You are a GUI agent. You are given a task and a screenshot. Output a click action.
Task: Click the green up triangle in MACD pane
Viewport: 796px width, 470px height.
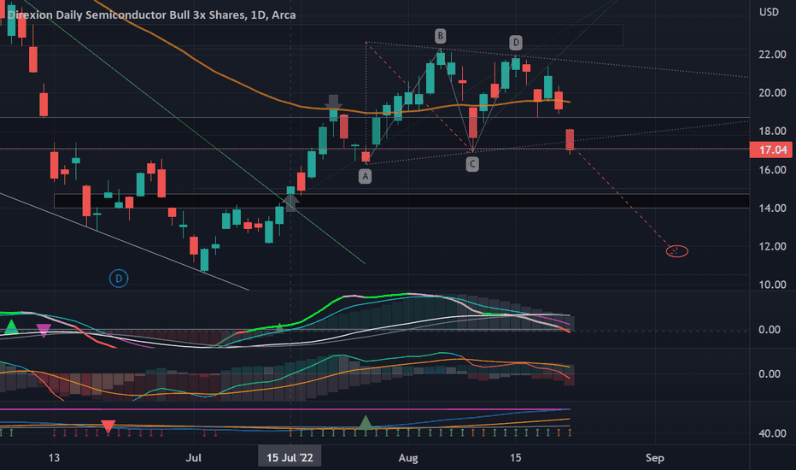click(10, 326)
